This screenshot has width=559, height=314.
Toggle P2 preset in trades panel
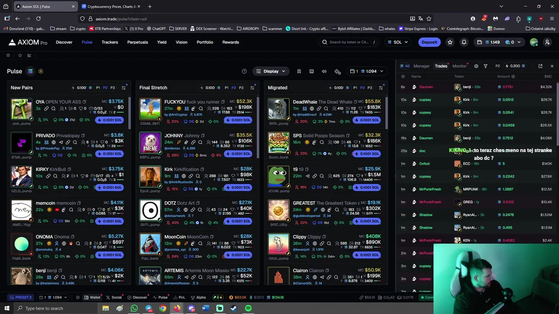(x=497, y=66)
